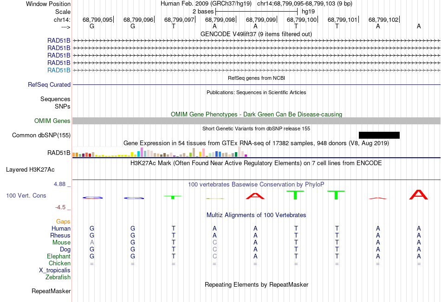Click the SNPs track label
Screen dimensions: 441x302
(63, 106)
